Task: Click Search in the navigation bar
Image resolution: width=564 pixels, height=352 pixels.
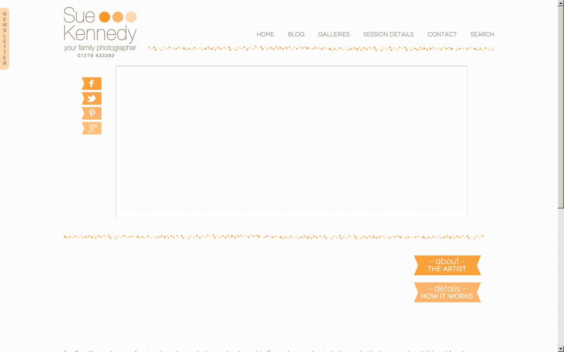Action: (x=482, y=34)
